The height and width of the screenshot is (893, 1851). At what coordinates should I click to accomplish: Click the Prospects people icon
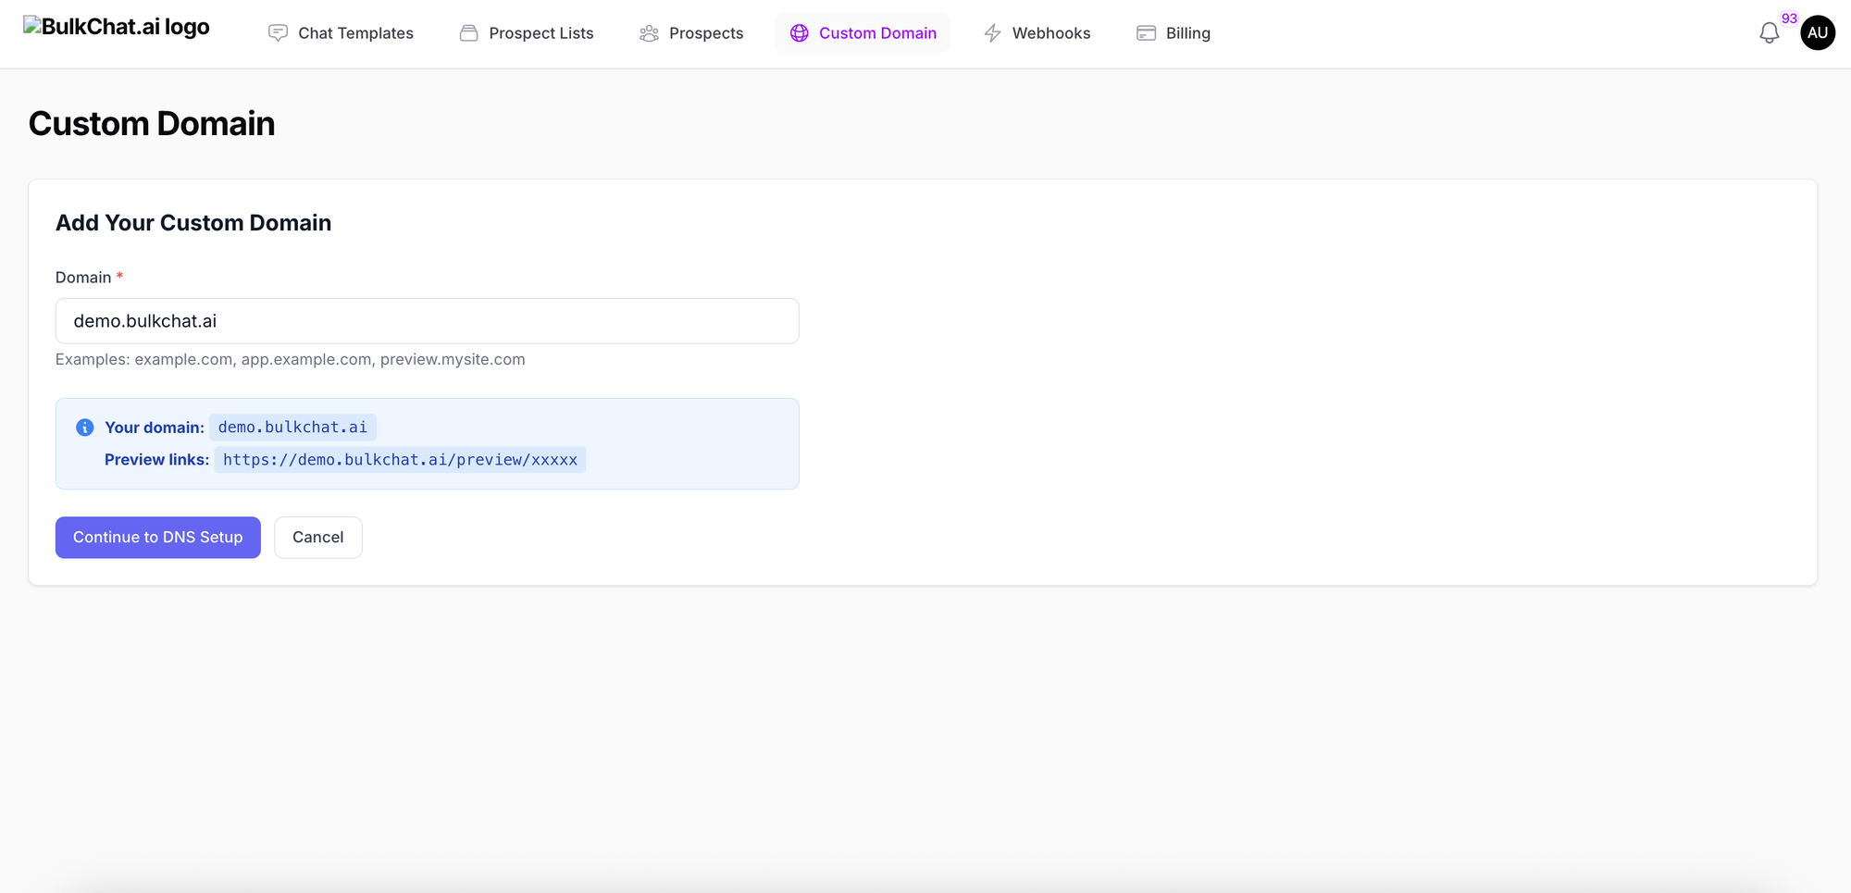pyautogui.click(x=649, y=33)
